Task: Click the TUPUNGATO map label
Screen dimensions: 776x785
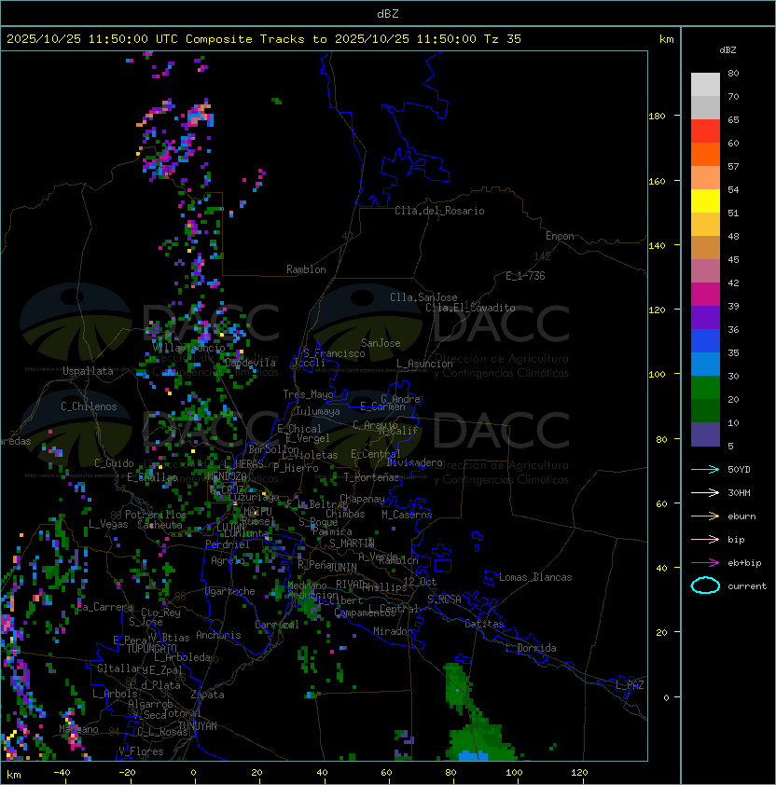Action: point(151,648)
